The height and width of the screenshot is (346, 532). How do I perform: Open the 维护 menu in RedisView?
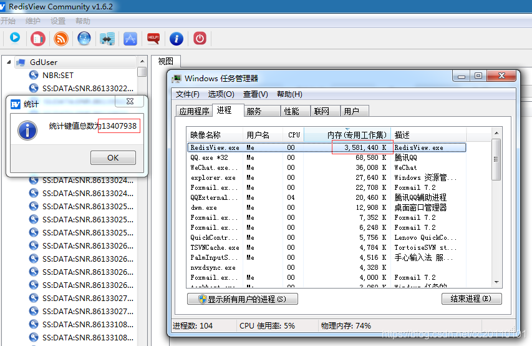(x=33, y=21)
